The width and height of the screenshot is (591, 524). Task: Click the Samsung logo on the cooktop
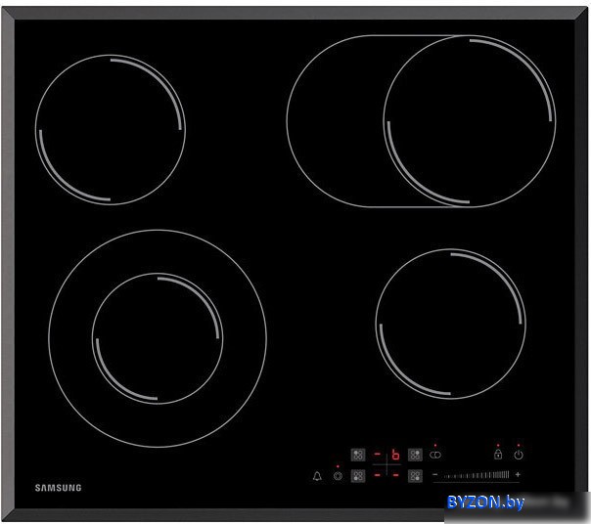click(x=59, y=487)
